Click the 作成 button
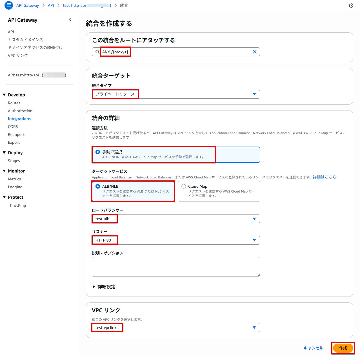Image resolution: width=360 pixels, height=356 pixels. click(343, 348)
